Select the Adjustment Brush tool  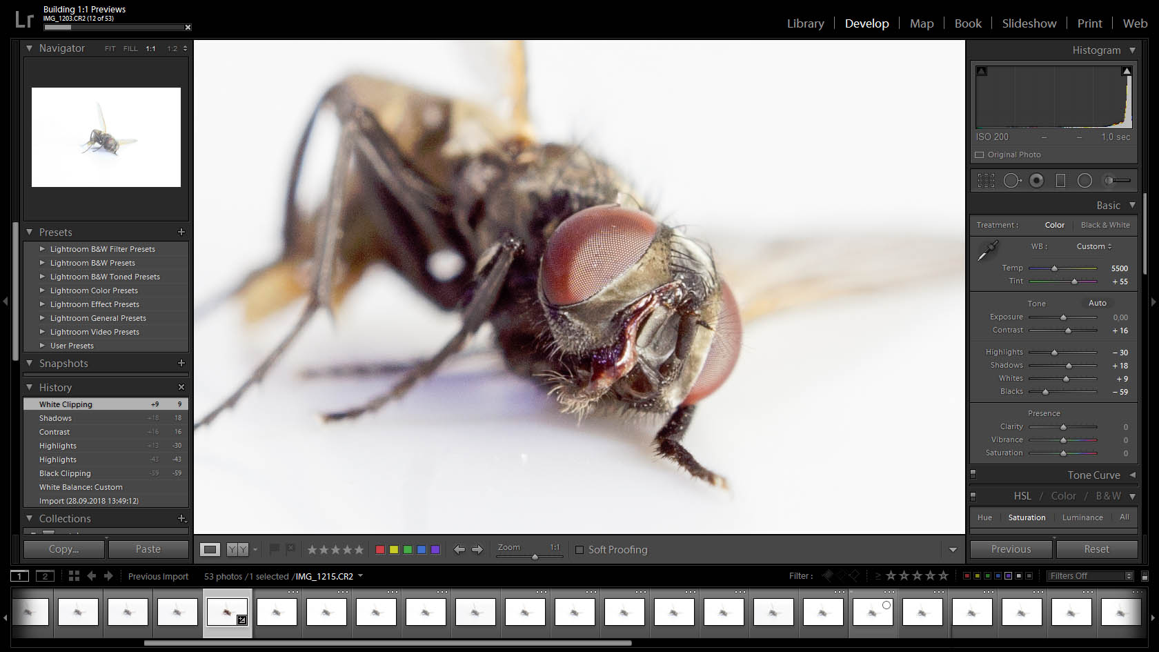click(1117, 181)
